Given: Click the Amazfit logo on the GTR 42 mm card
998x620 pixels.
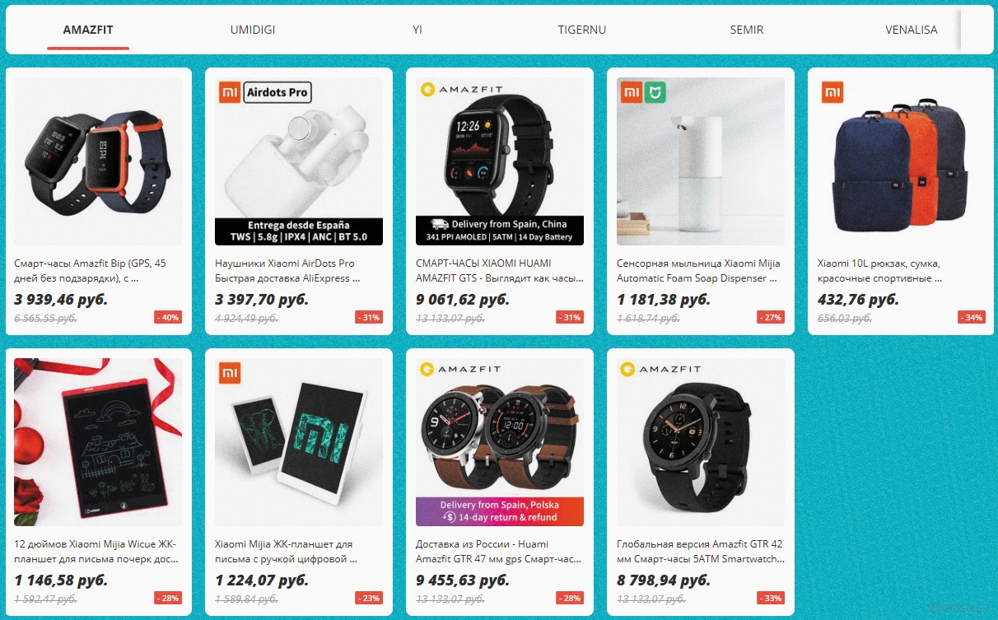Looking at the screenshot, I should click(x=660, y=370).
